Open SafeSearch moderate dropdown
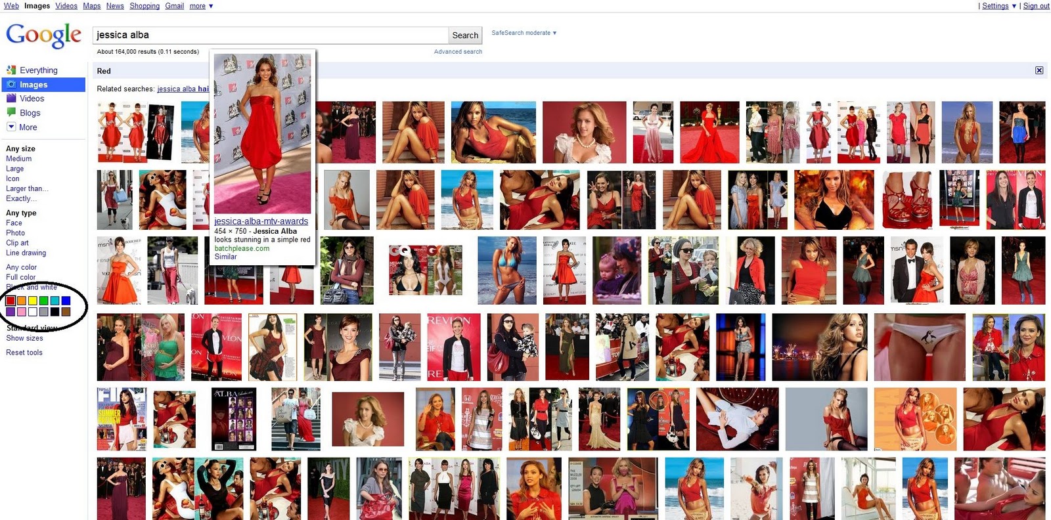The width and height of the screenshot is (1051, 520). (524, 33)
